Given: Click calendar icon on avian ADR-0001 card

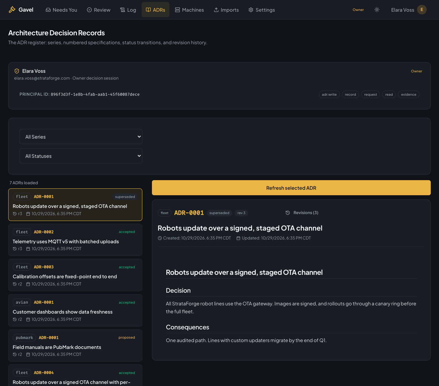Looking at the screenshot, I should click(28, 320).
